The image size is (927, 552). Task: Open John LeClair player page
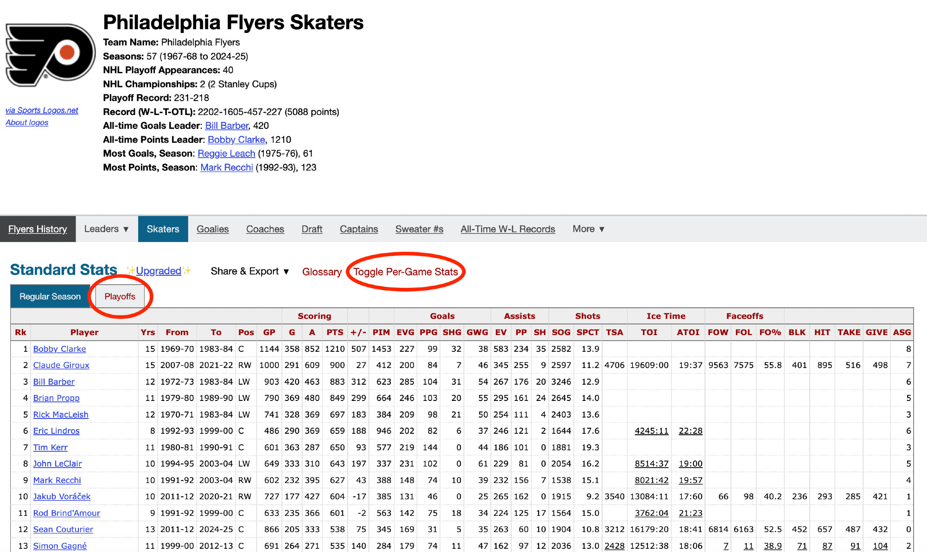(57, 464)
